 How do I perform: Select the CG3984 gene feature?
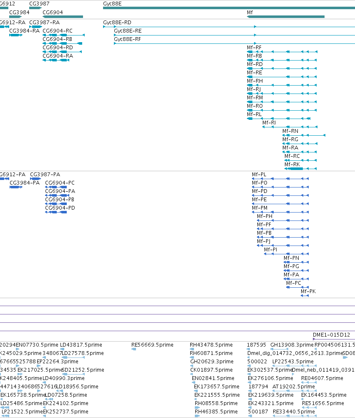(x=15, y=17)
